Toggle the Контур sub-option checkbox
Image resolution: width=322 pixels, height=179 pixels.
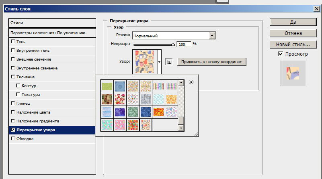point(18,85)
